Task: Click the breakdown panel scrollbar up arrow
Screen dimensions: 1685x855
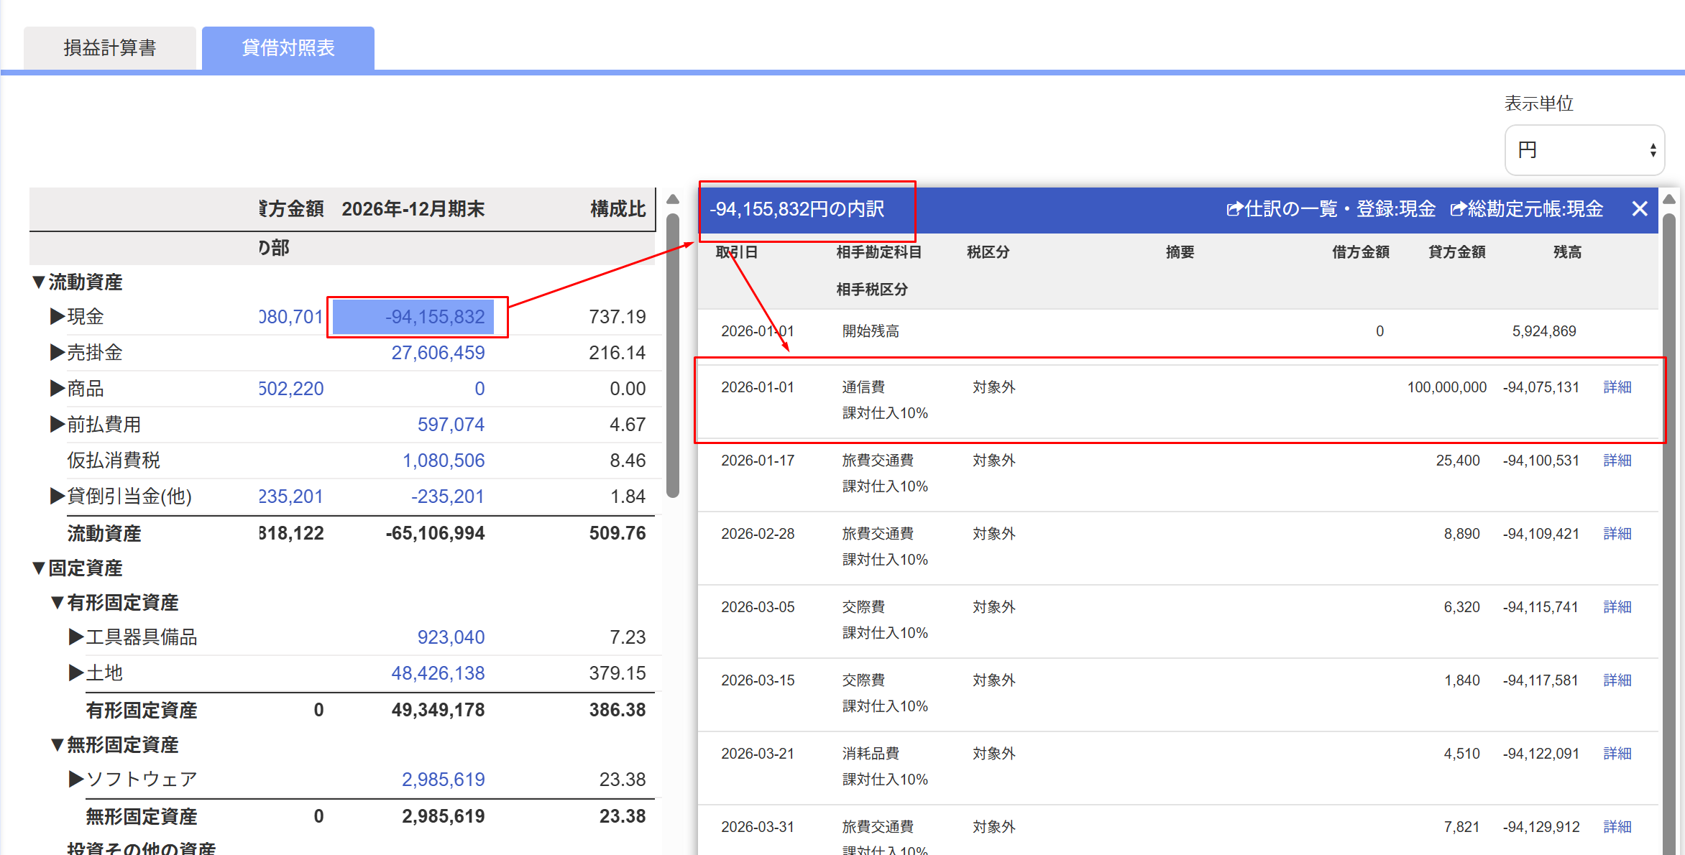Action: pyautogui.click(x=1669, y=199)
